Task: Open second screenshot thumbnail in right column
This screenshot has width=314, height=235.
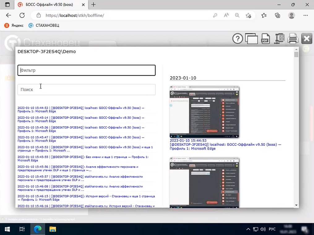Action: pyautogui.click(x=204, y=182)
